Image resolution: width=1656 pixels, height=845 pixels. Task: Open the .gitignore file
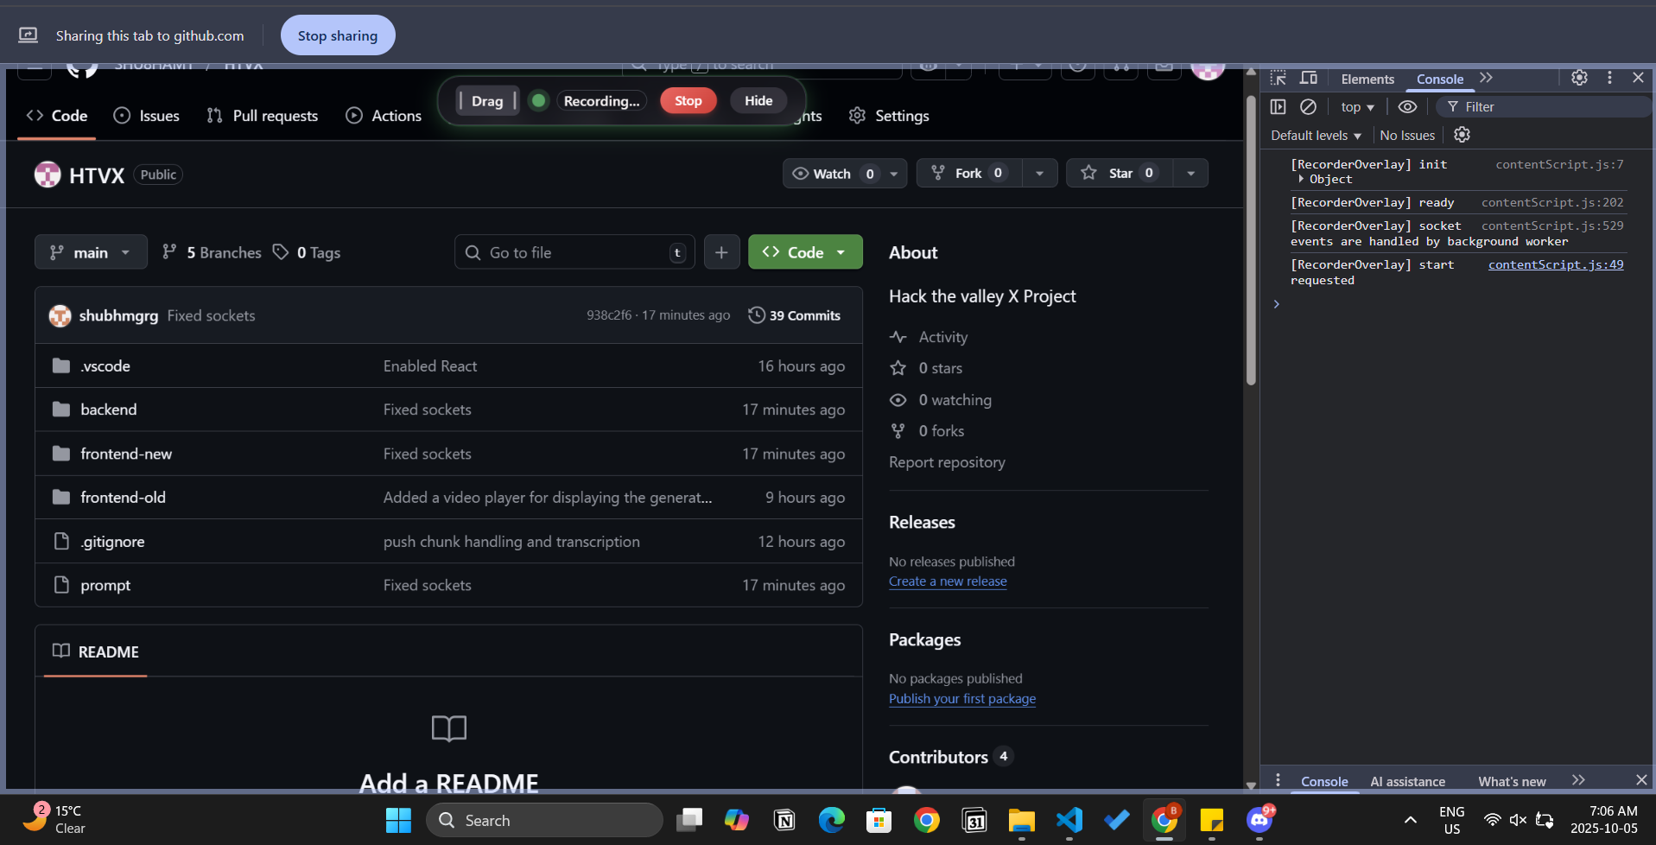click(112, 542)
